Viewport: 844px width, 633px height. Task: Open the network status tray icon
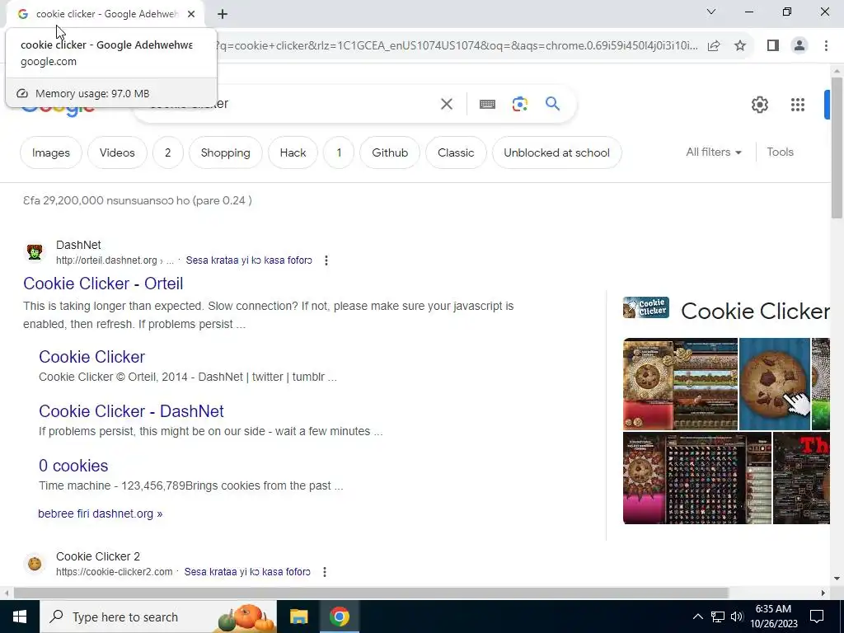(718, 617)
